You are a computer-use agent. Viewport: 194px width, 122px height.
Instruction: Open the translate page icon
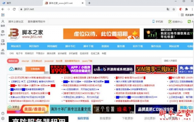pyautogui.click(x=168, y=9)
